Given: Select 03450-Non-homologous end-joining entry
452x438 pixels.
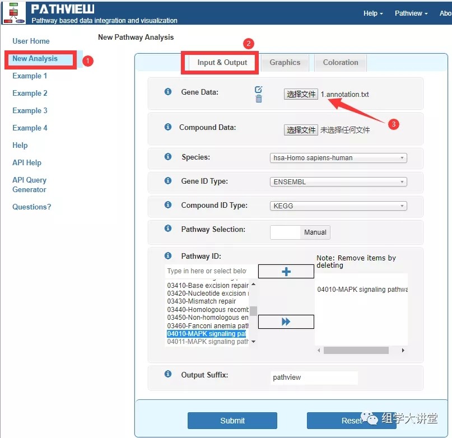Looking at the screenshot, I should pos(208,318).
